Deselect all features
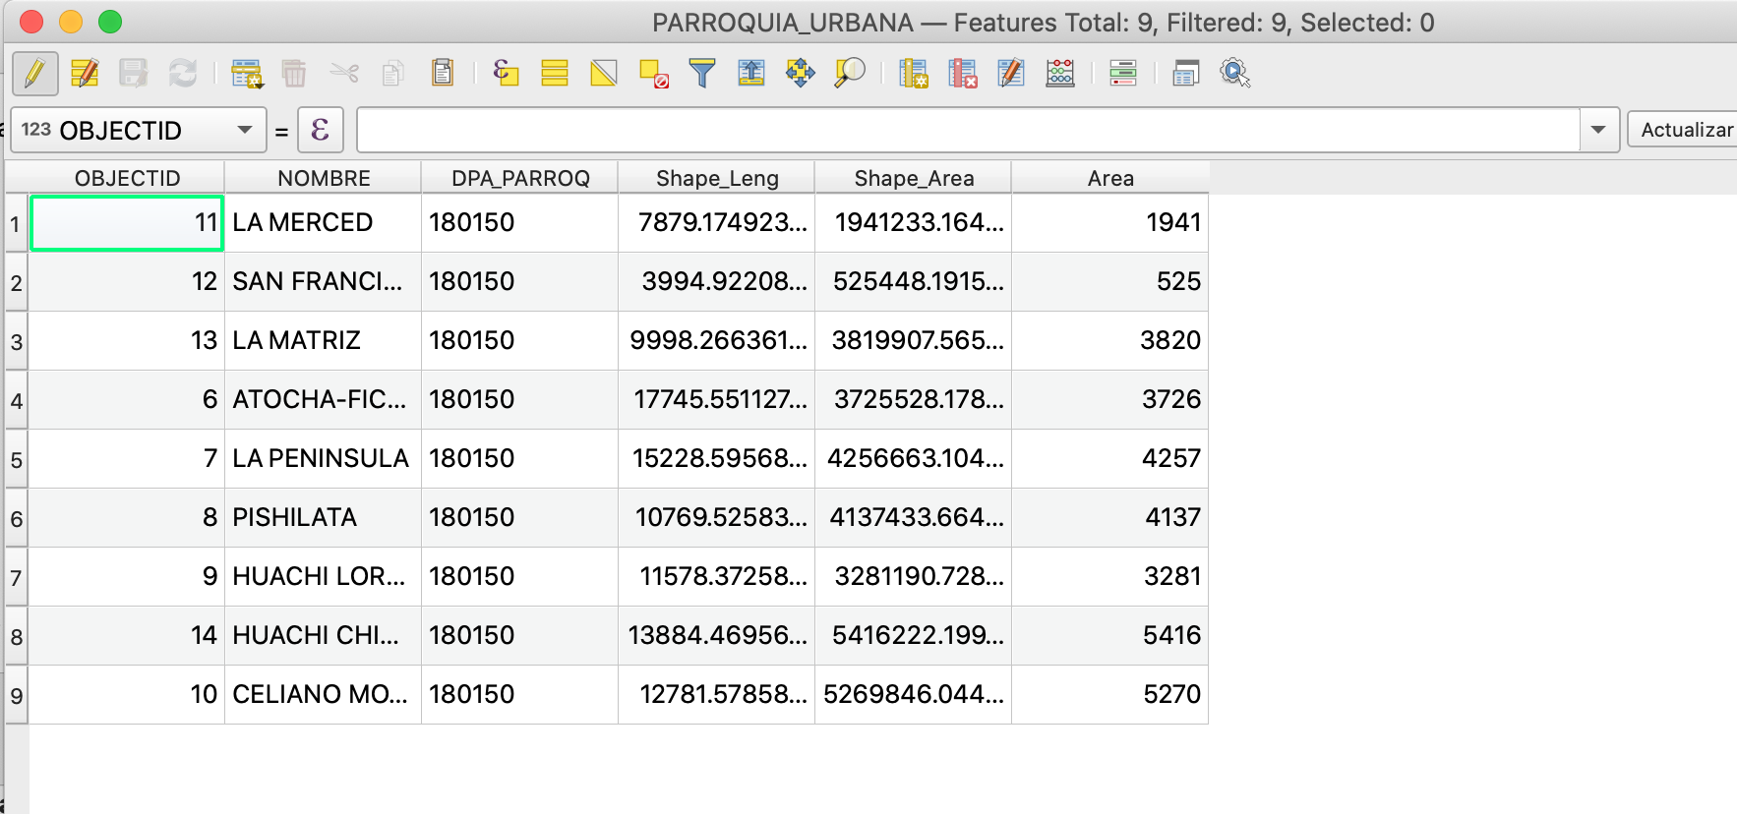1737x814 pixels. click(654, 74)
